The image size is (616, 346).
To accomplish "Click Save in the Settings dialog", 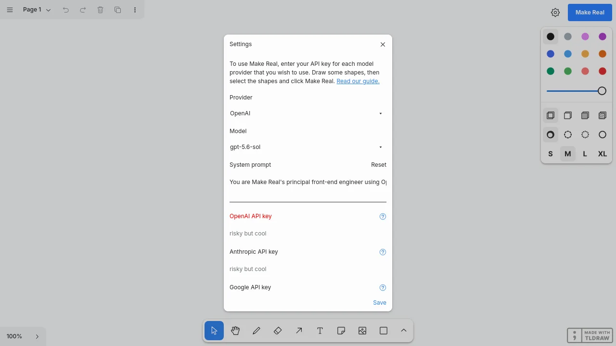I will 380,303.
